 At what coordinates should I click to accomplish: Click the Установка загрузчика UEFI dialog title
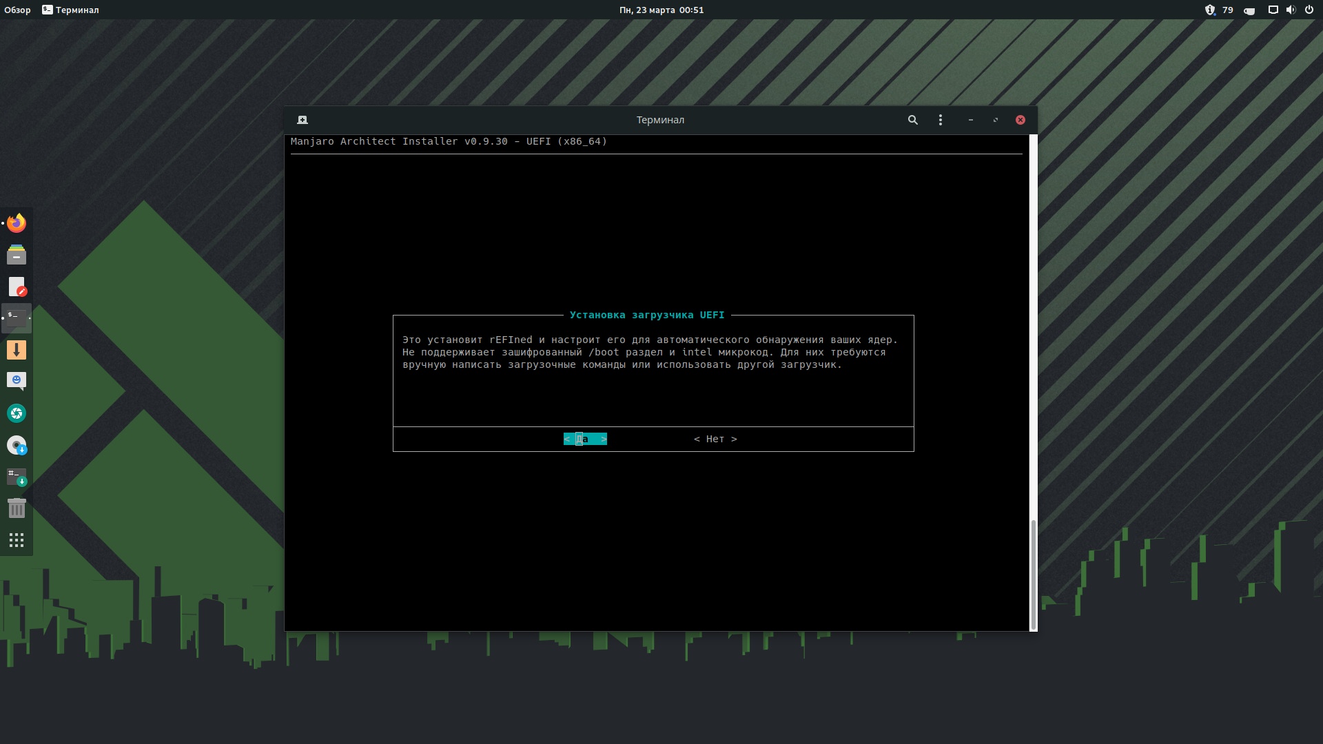click(x=647, y=315)
